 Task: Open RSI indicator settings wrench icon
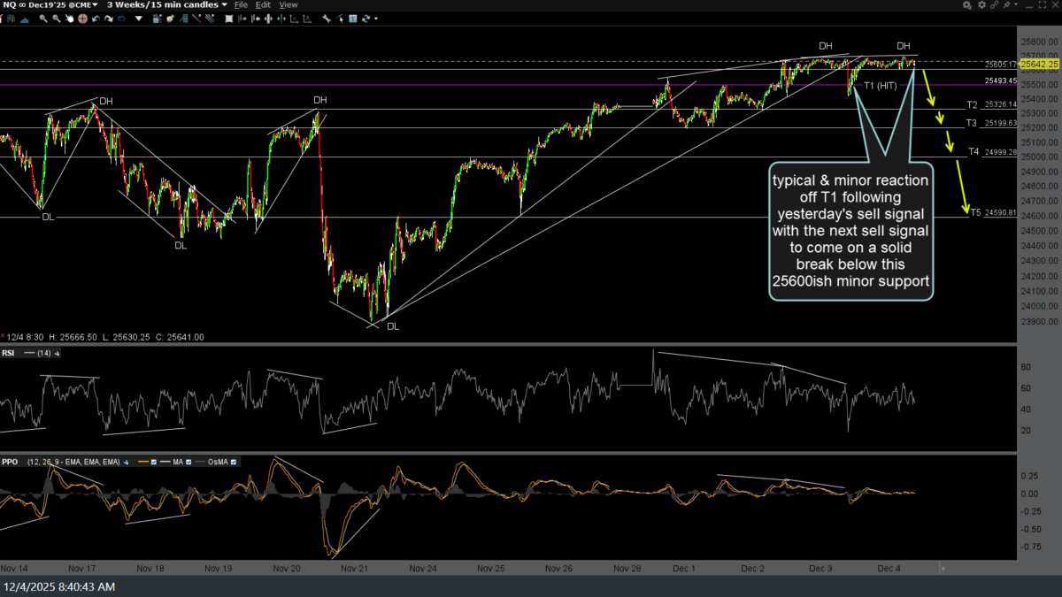point(58,354)
